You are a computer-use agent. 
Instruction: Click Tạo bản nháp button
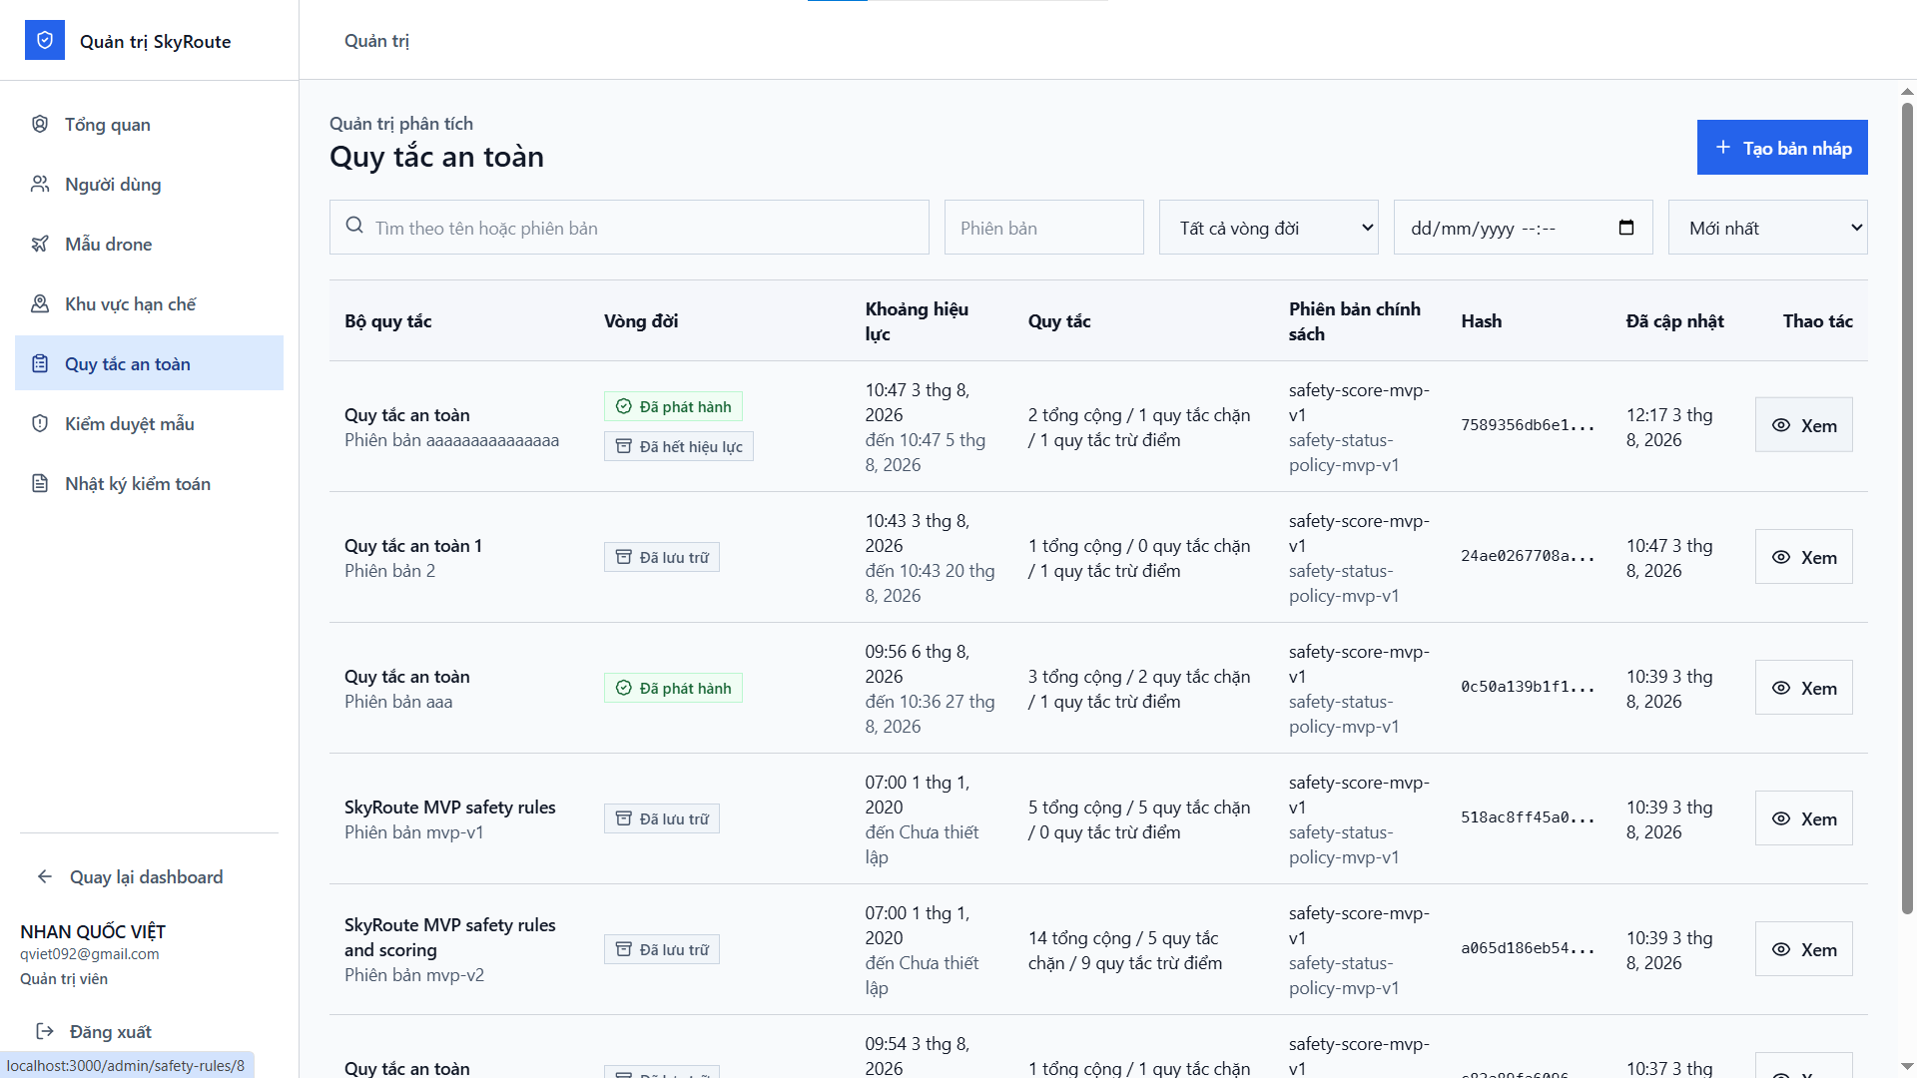click(1782, 148)
